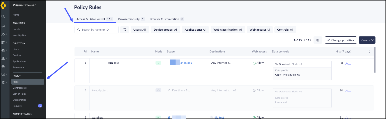Click user icon in wa-allow row scope
This screenshot has width=386, height=119.
pos(169,117)
